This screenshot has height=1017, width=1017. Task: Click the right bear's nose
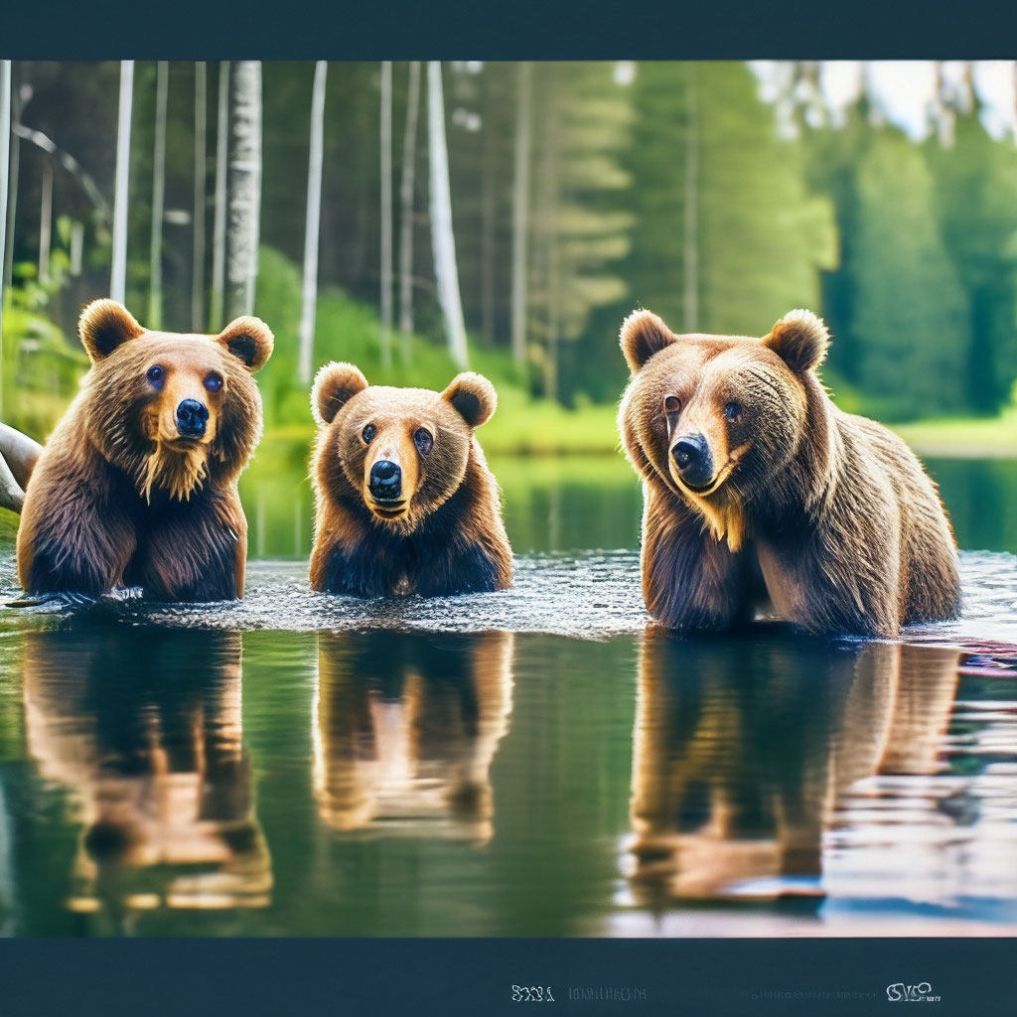[690, 458]
